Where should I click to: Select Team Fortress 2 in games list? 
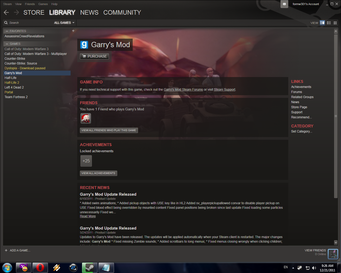pyautogui.click(x=37, y=97)
